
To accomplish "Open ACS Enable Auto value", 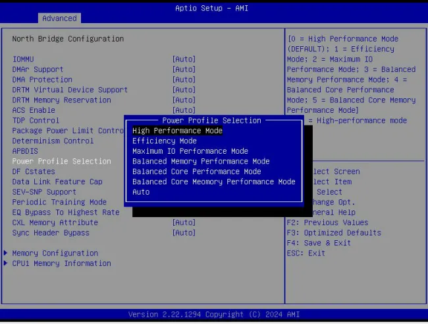I will pos(184,110).
